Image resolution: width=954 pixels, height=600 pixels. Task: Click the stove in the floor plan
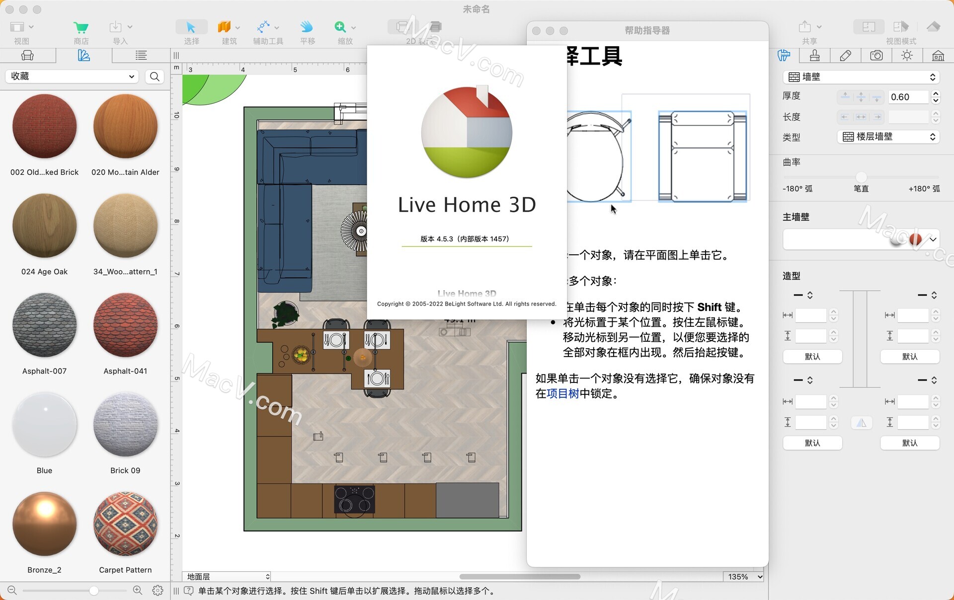[354, 499]
